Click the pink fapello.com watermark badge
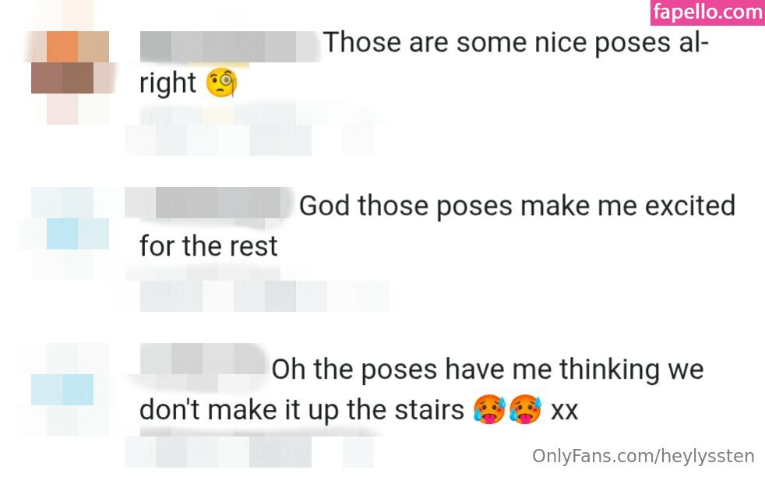Screen dimensions: 765x477 pos(707,12)
